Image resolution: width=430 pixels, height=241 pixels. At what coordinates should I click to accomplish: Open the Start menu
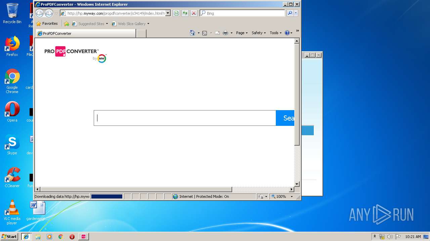(9, 237)
